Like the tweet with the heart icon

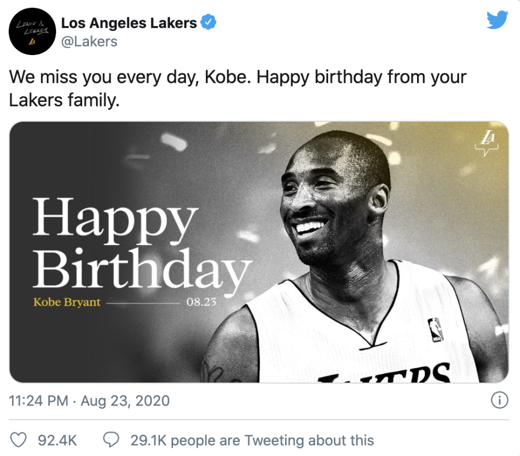click(19, 440)
